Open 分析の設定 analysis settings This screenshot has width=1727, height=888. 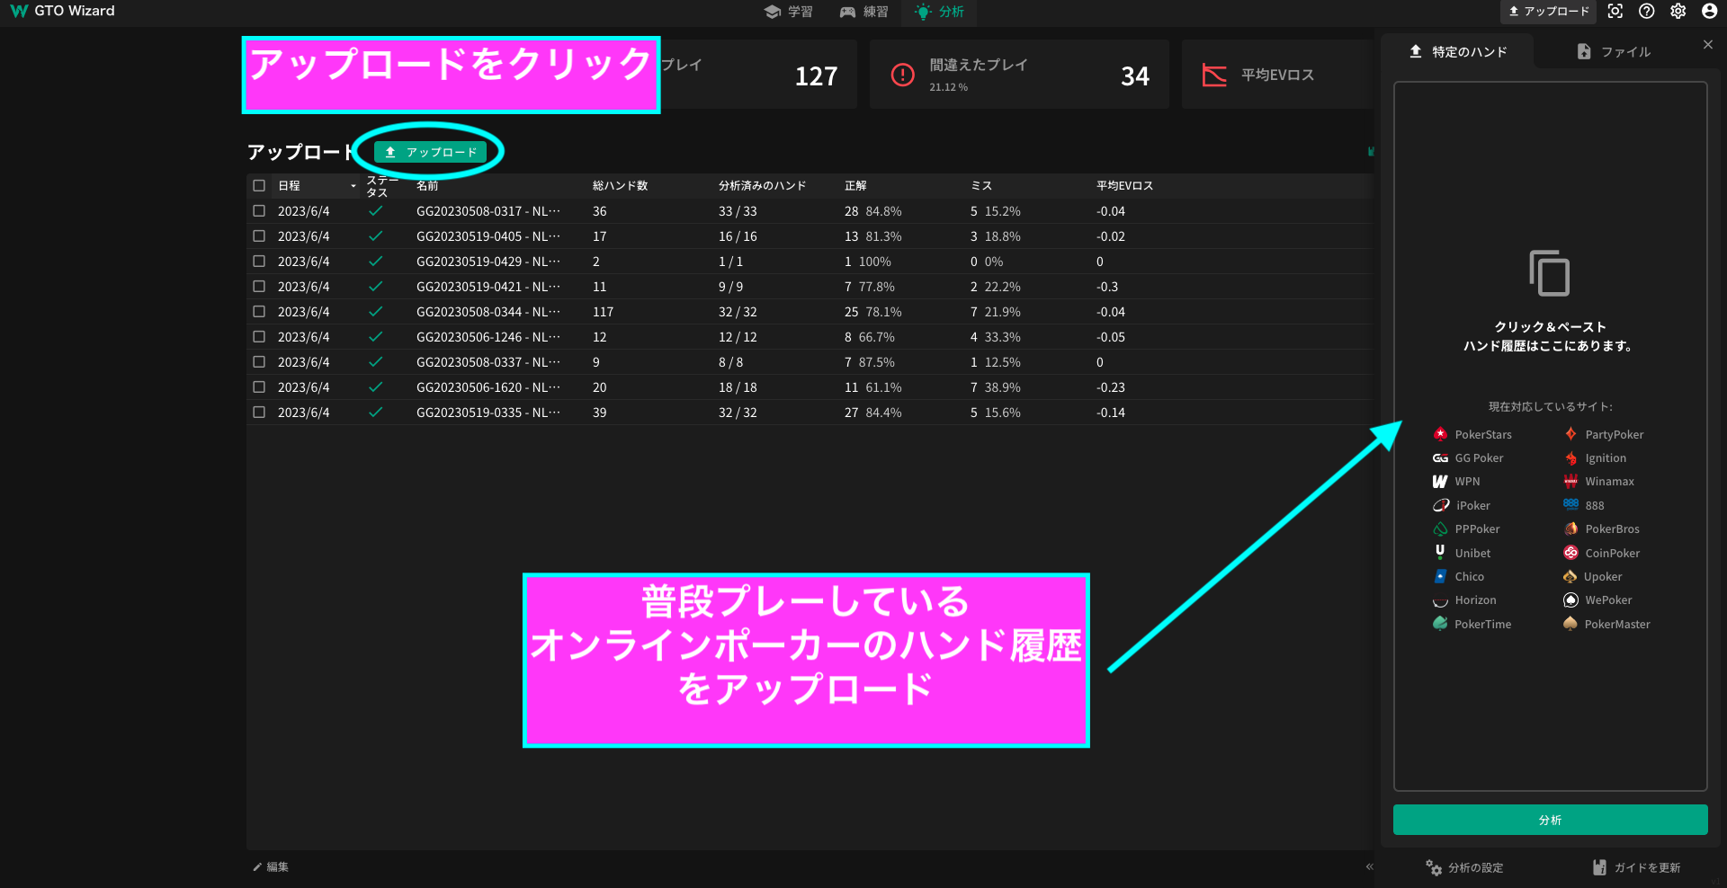pos(1464,867)
